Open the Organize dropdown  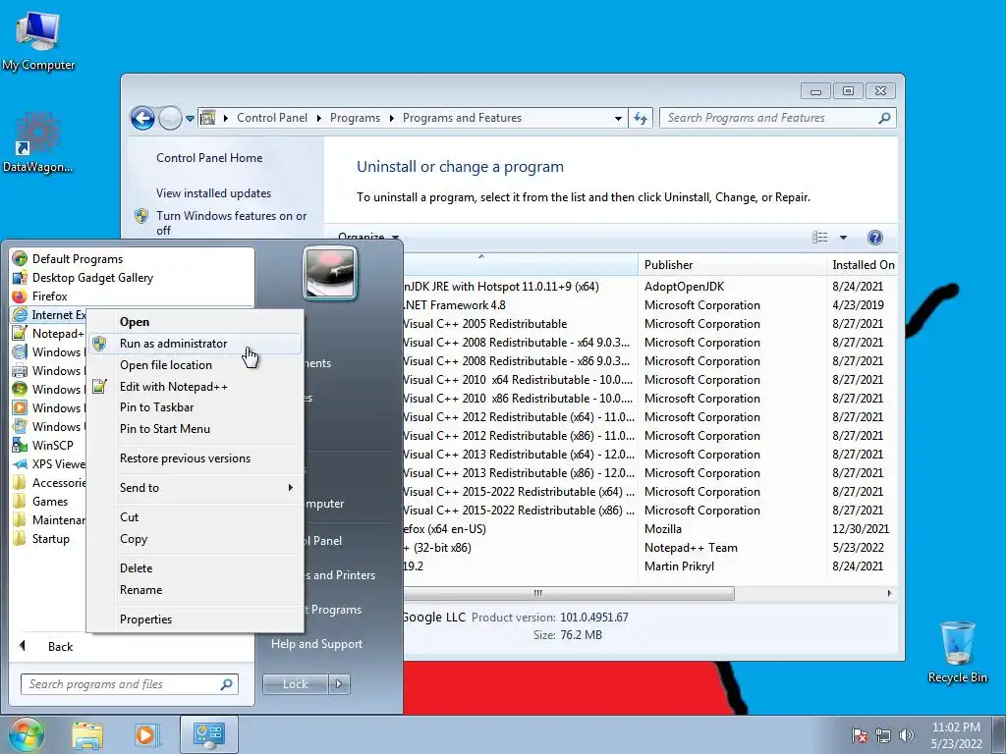click(x=368, y=238)
